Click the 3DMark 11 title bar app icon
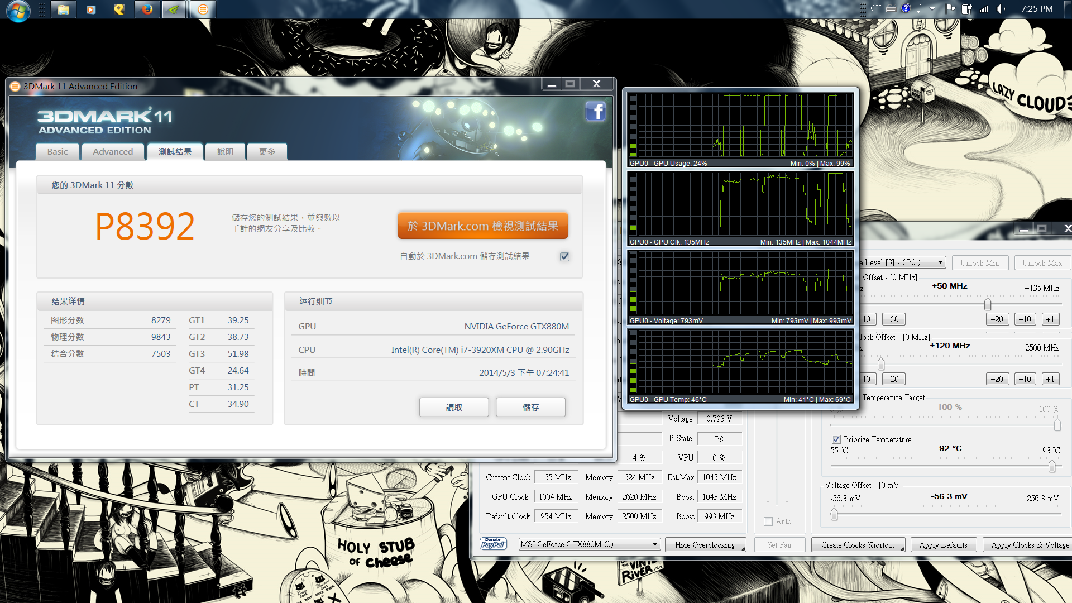This screenshot has height=603, width=1072. point(15,86)
